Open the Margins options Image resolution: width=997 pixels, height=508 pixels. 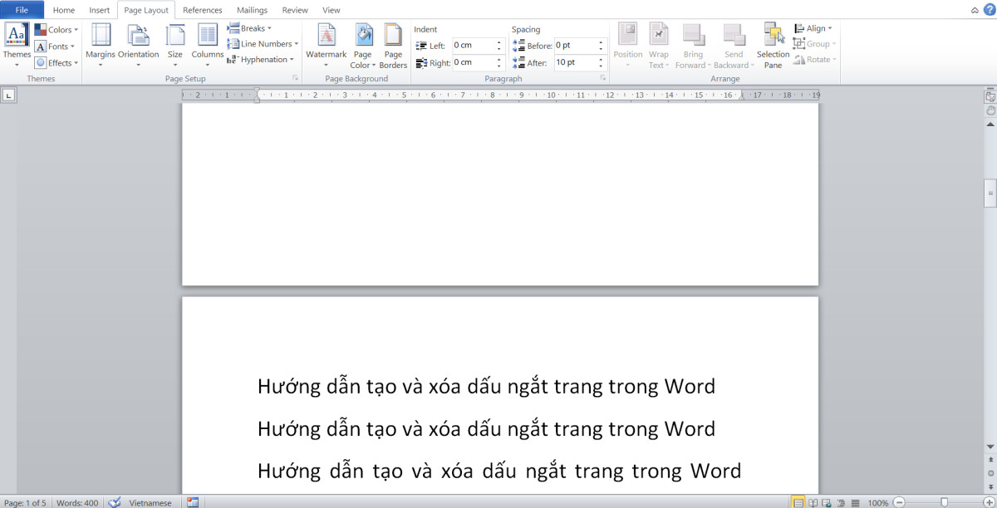101,46
